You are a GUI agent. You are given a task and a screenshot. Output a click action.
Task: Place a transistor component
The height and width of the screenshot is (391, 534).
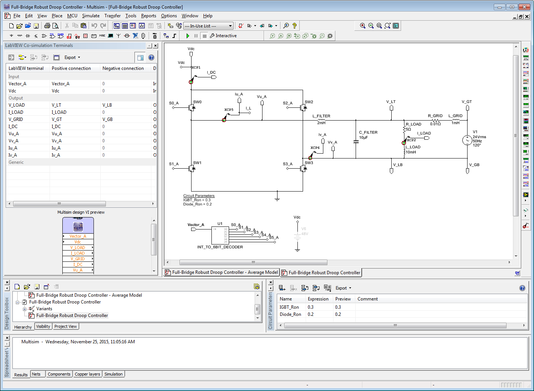click(x=36, y=36)
